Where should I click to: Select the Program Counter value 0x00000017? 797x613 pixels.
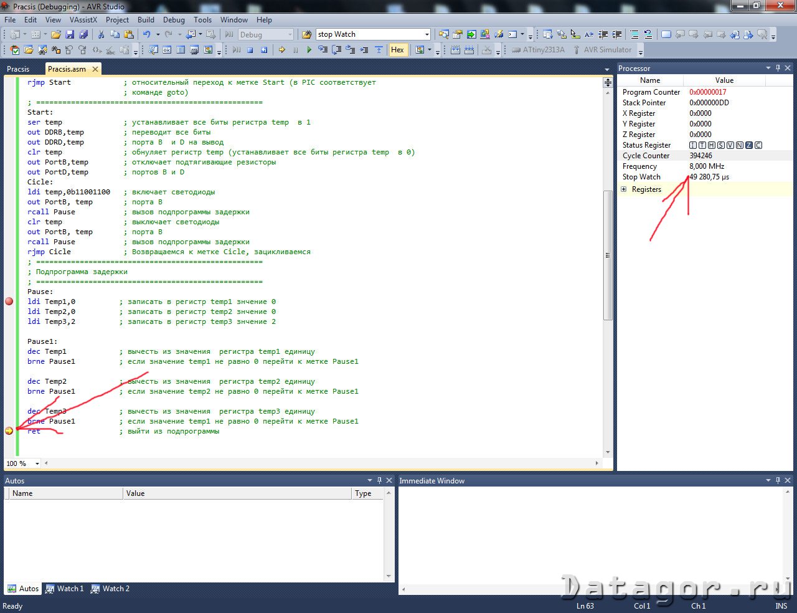pos(707,92)
